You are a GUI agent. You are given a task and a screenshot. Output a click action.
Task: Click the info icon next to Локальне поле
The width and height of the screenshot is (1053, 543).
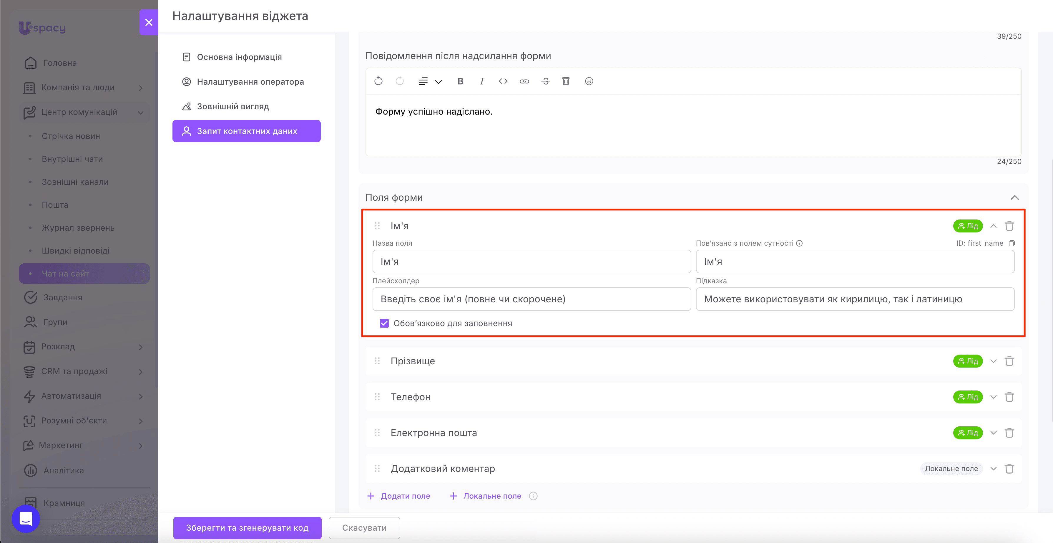coord(533,496)
